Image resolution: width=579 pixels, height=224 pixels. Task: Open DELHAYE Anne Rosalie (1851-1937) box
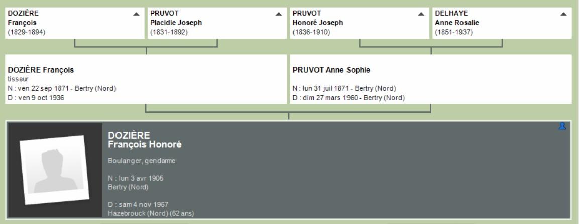[x=502, y=23]
